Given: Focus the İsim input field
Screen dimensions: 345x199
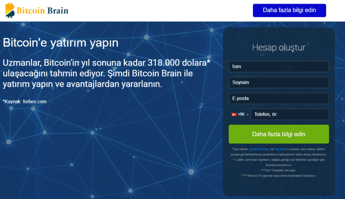Looking at the screenshot, I should pos(279,67).
